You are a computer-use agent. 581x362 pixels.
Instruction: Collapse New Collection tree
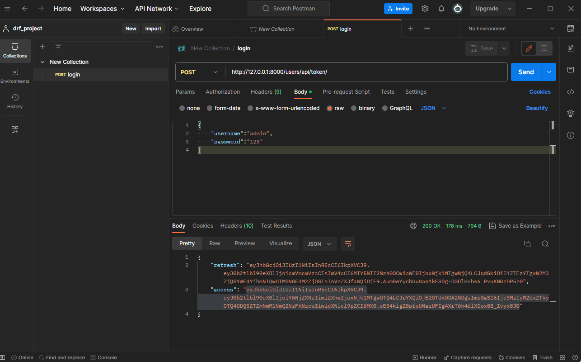tap(42, 62)
